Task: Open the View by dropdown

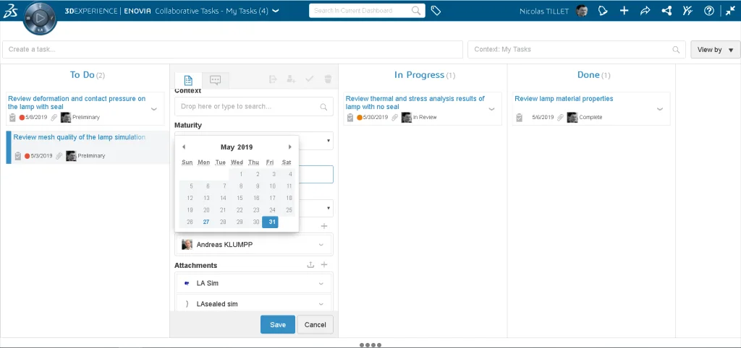Action: [x=716, y=50]
